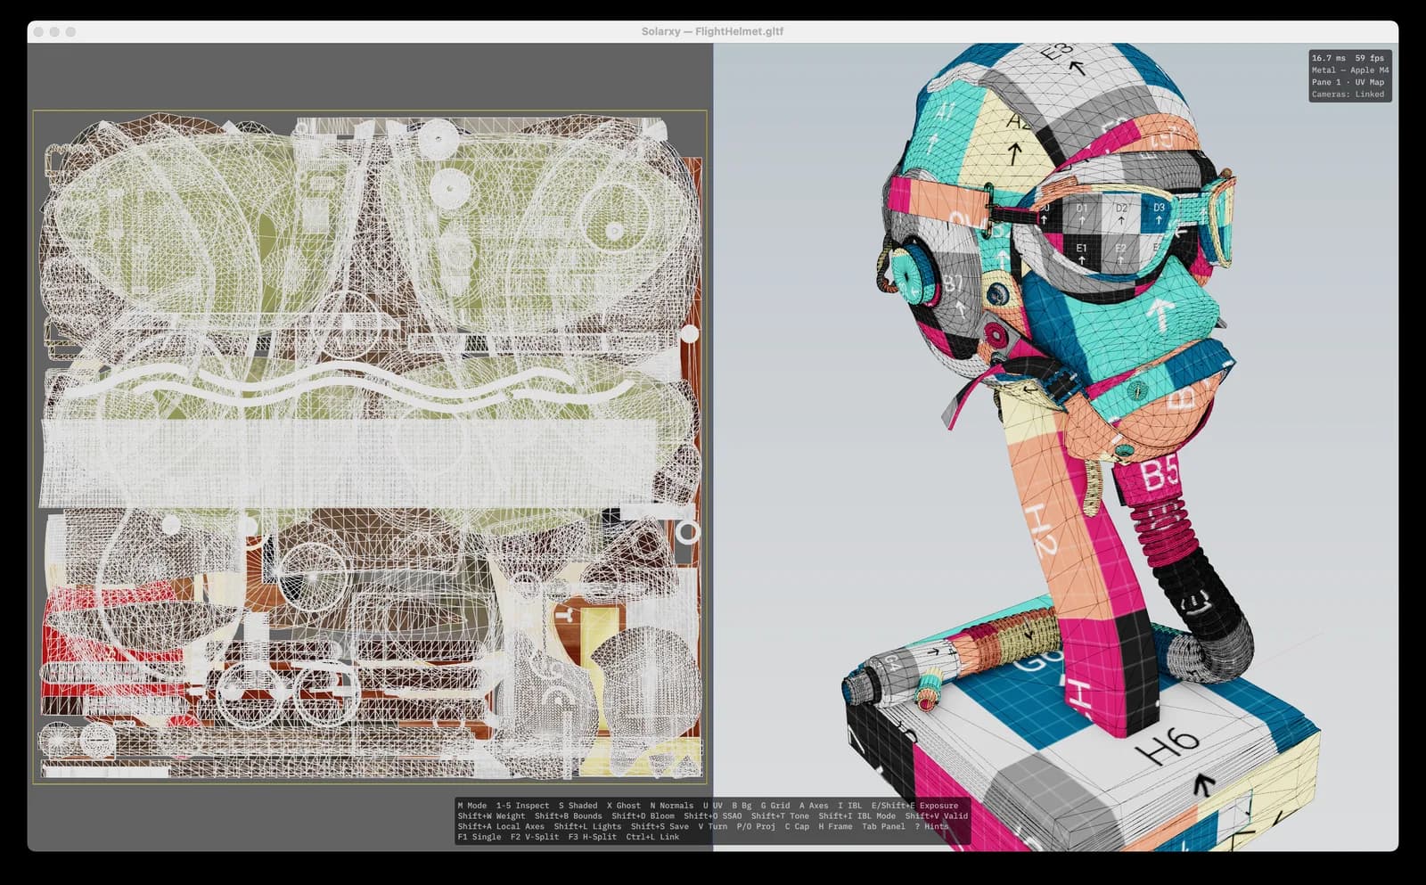Click the 'A Axes' hint entry
The image size is (1426, 885).
point(814,806)
